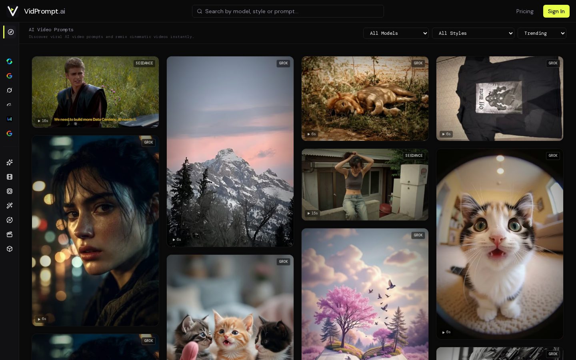Viewport: 576px width, 360px height.
Task: Click the VidPrompt.ai brand name
Action: click(44, 11)
